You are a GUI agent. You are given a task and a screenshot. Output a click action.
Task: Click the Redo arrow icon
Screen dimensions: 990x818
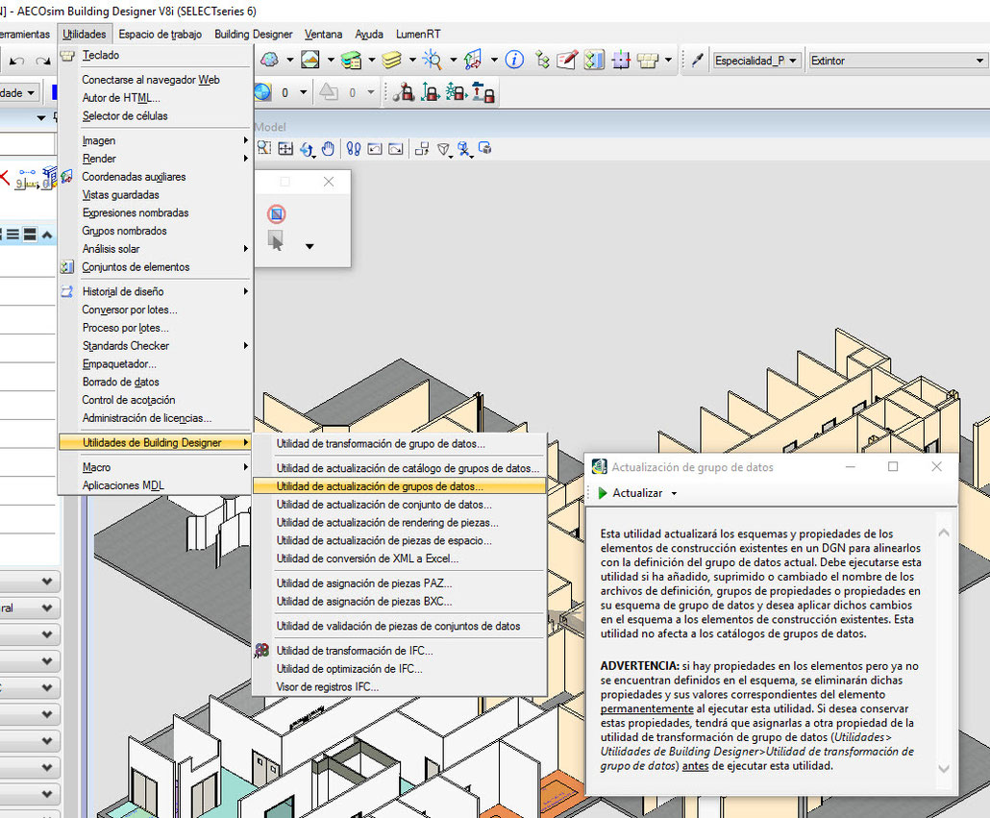click(42, 61)
